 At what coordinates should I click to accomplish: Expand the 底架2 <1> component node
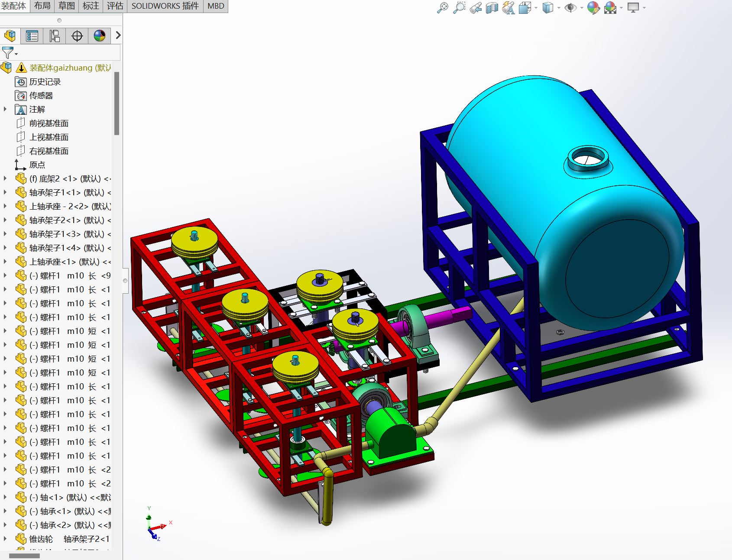[5, 178]
